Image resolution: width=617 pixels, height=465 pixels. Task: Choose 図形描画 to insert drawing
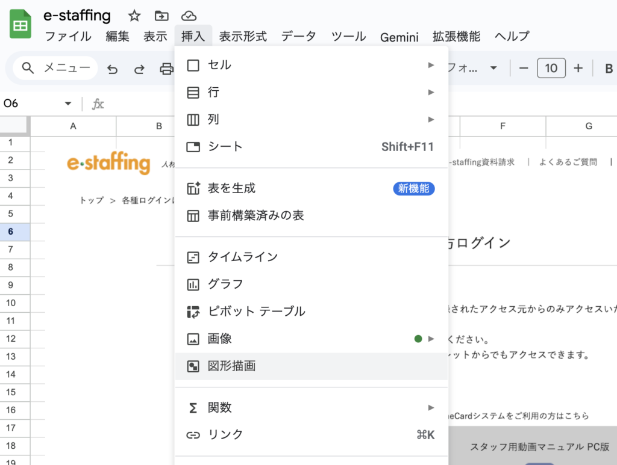pyautogui.click(x=231, y=366)
